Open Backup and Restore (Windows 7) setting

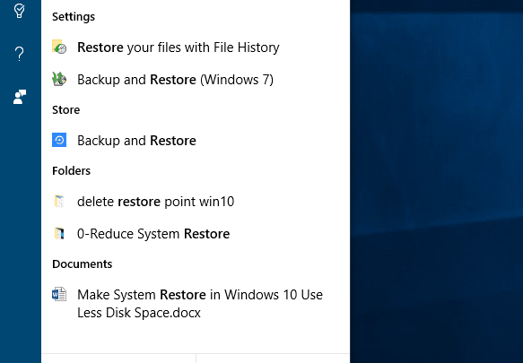pyautogui.click(x=175, y=80)
